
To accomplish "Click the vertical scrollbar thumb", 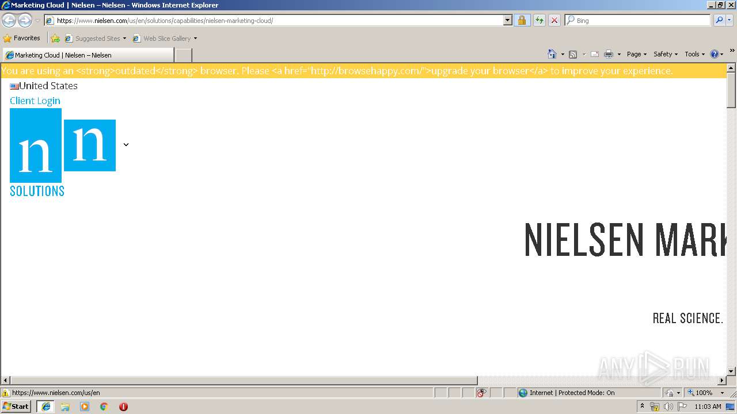I will [732, 90].
